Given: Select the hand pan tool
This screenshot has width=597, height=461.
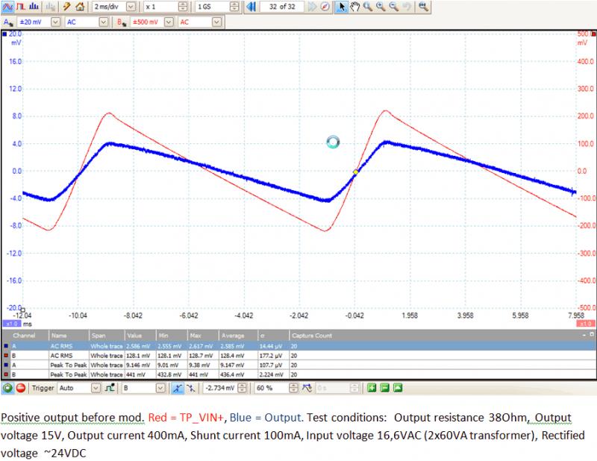Looking at the screenshot, I should coord(355,7).
